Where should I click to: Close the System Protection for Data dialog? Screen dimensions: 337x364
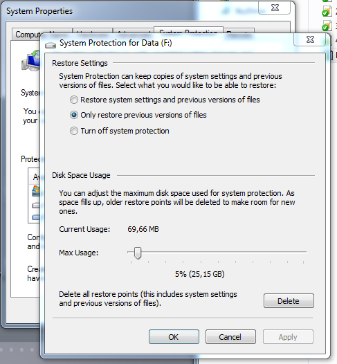(x=310, y=39)
